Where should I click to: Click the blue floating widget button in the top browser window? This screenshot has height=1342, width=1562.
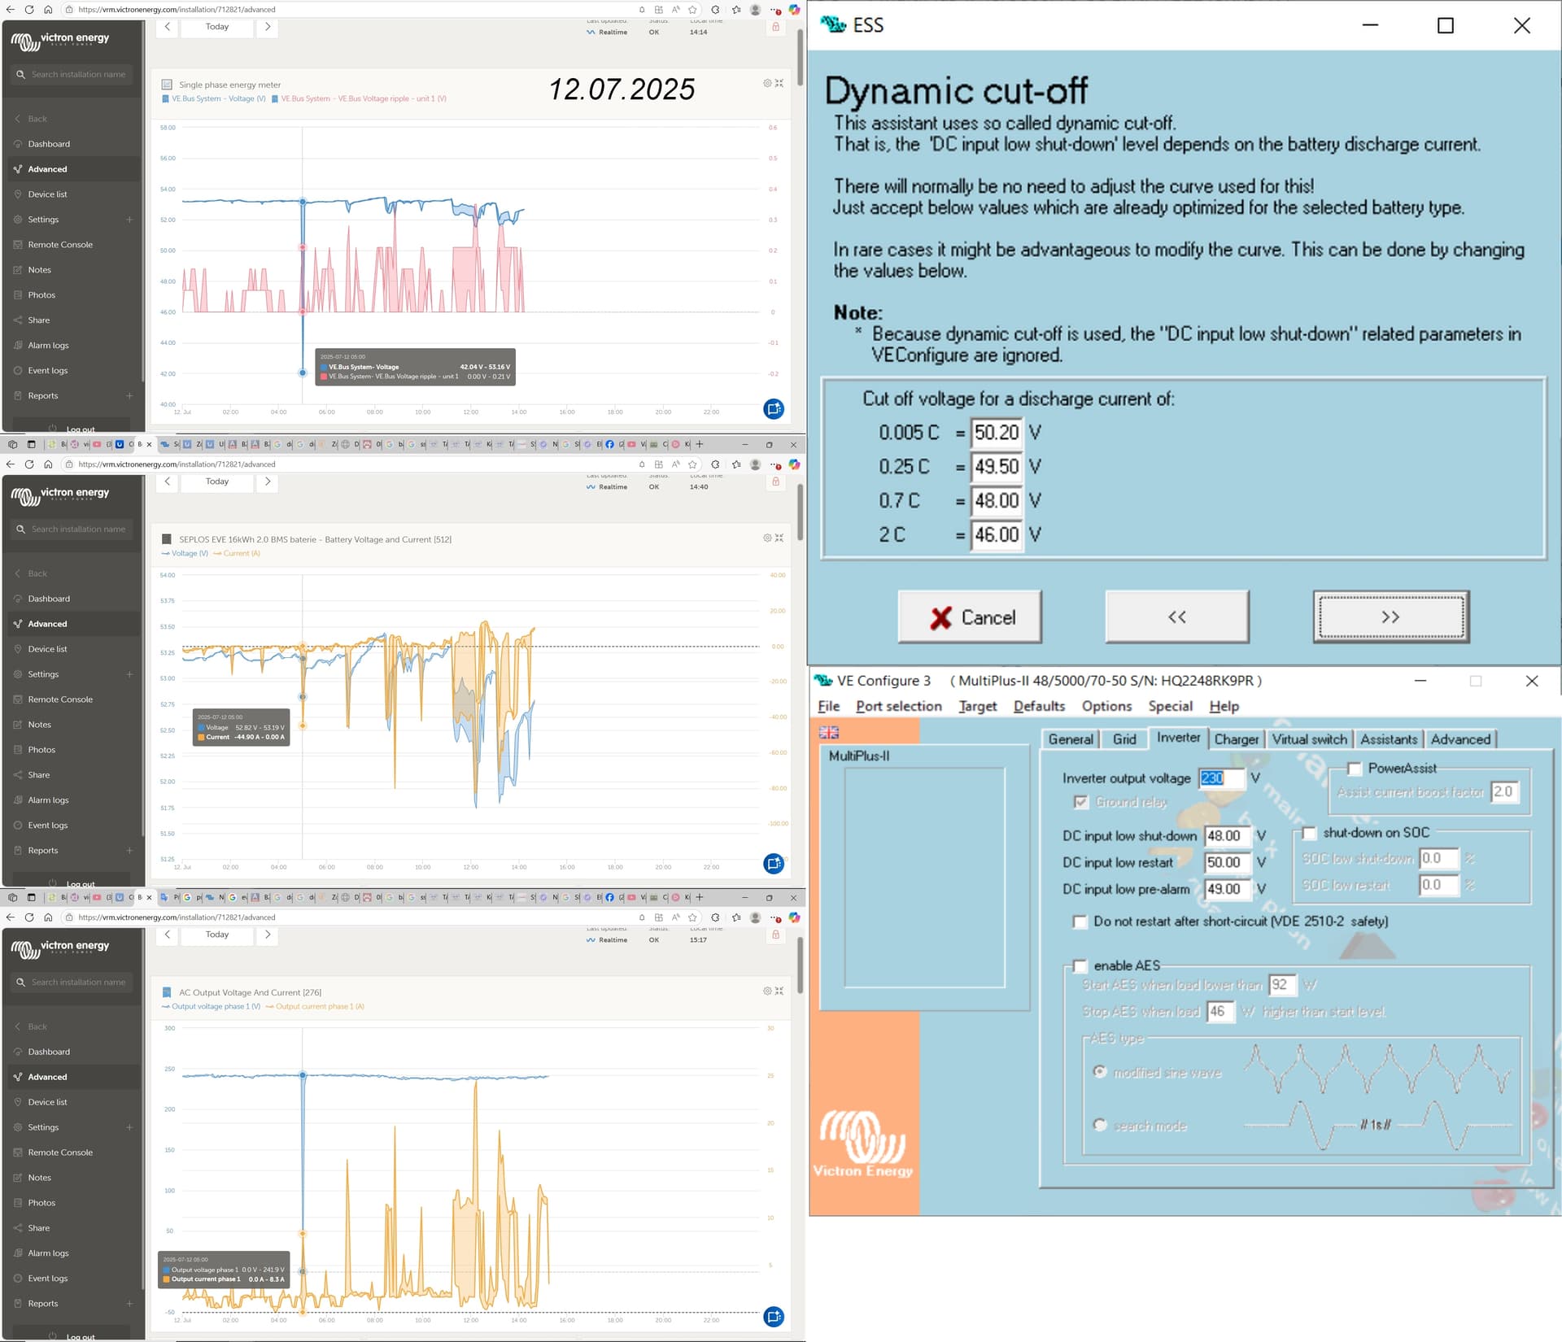774,409
